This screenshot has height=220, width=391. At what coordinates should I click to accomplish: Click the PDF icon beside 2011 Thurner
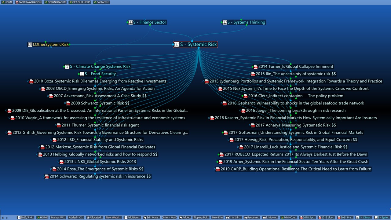58,125
